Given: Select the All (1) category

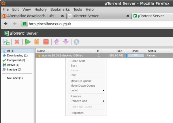Looking at the screenshot, I should (17, 51).
